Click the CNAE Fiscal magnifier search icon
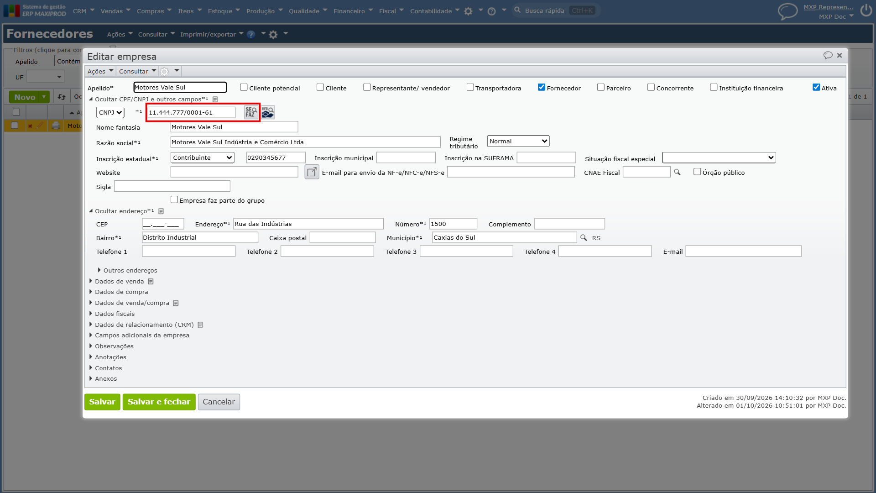The image size is (876, 493). point(677,172)
